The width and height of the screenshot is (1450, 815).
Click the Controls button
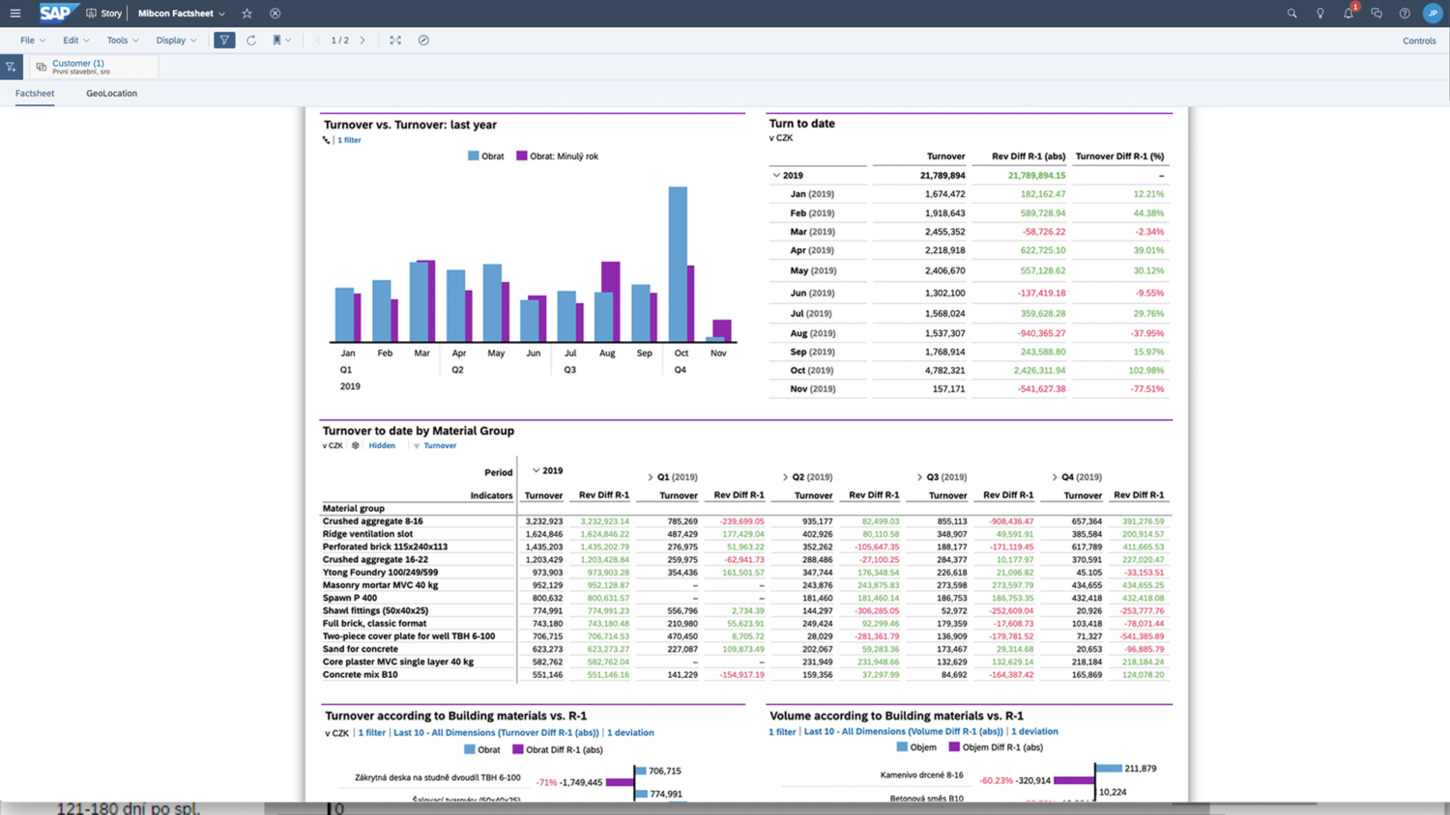click(x=1418, y=41)
